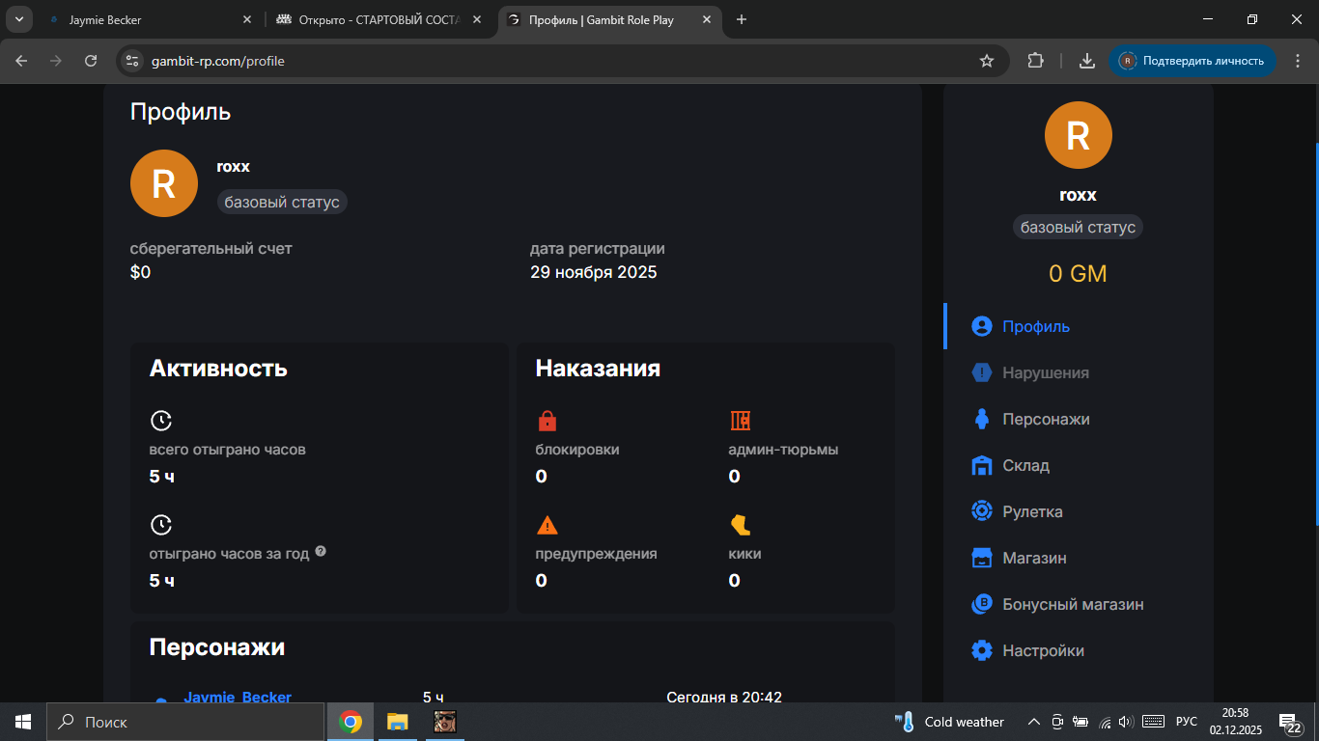Show hidden system tray icons
The width and height of the screenshot is (1319, 741).
[1033, 722]
